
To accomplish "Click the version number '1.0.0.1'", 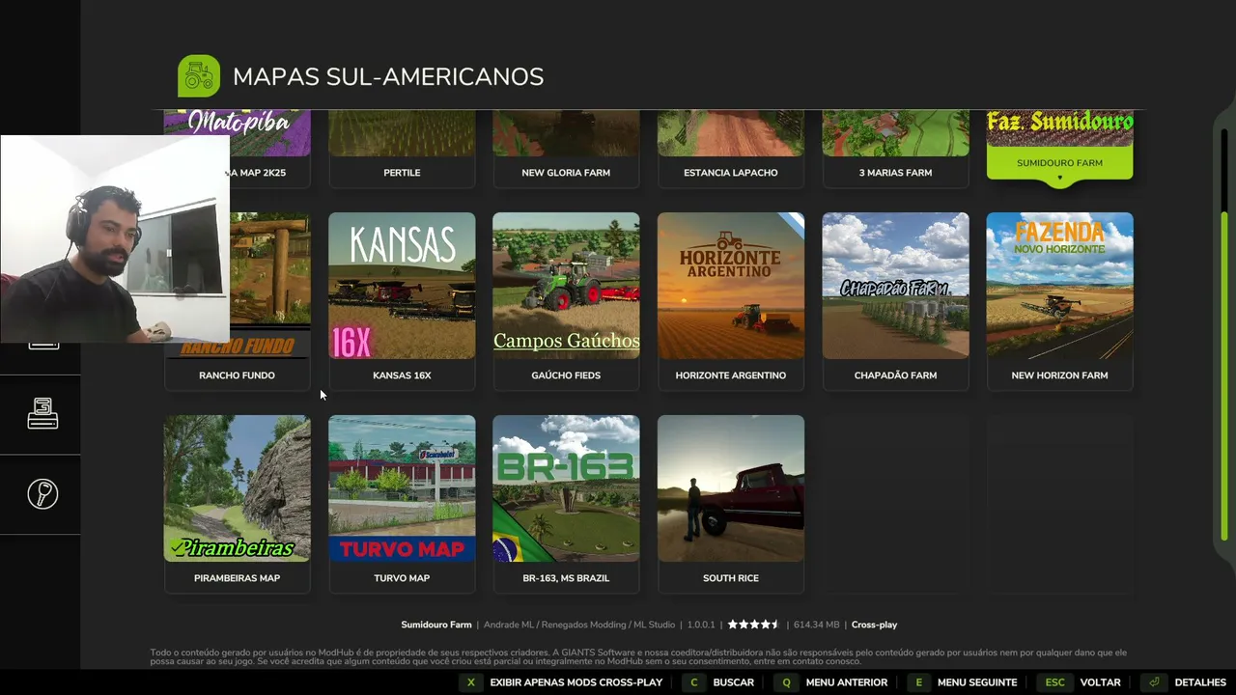I will (701, 625).
